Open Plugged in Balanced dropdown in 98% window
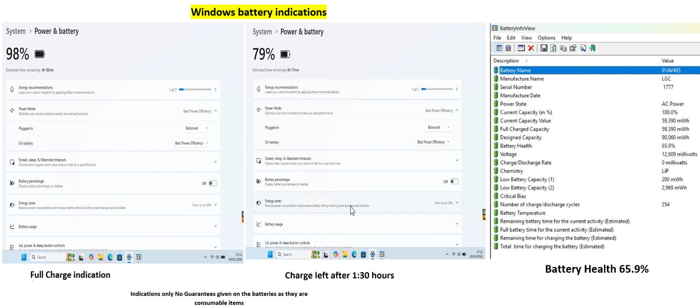Screen dimensions: 700x308 pos(197,128)
